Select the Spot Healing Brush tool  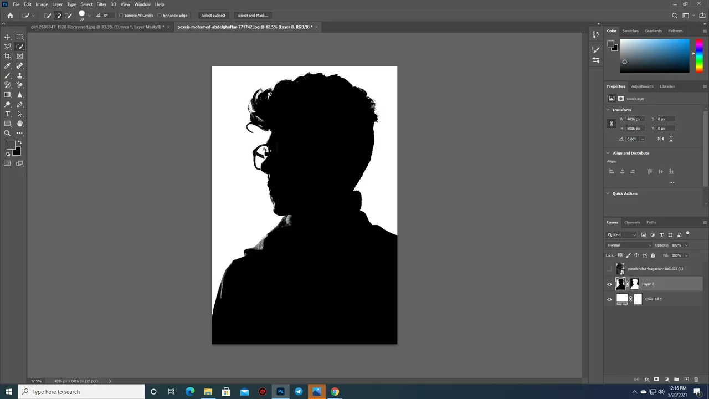tap(20, 66)
